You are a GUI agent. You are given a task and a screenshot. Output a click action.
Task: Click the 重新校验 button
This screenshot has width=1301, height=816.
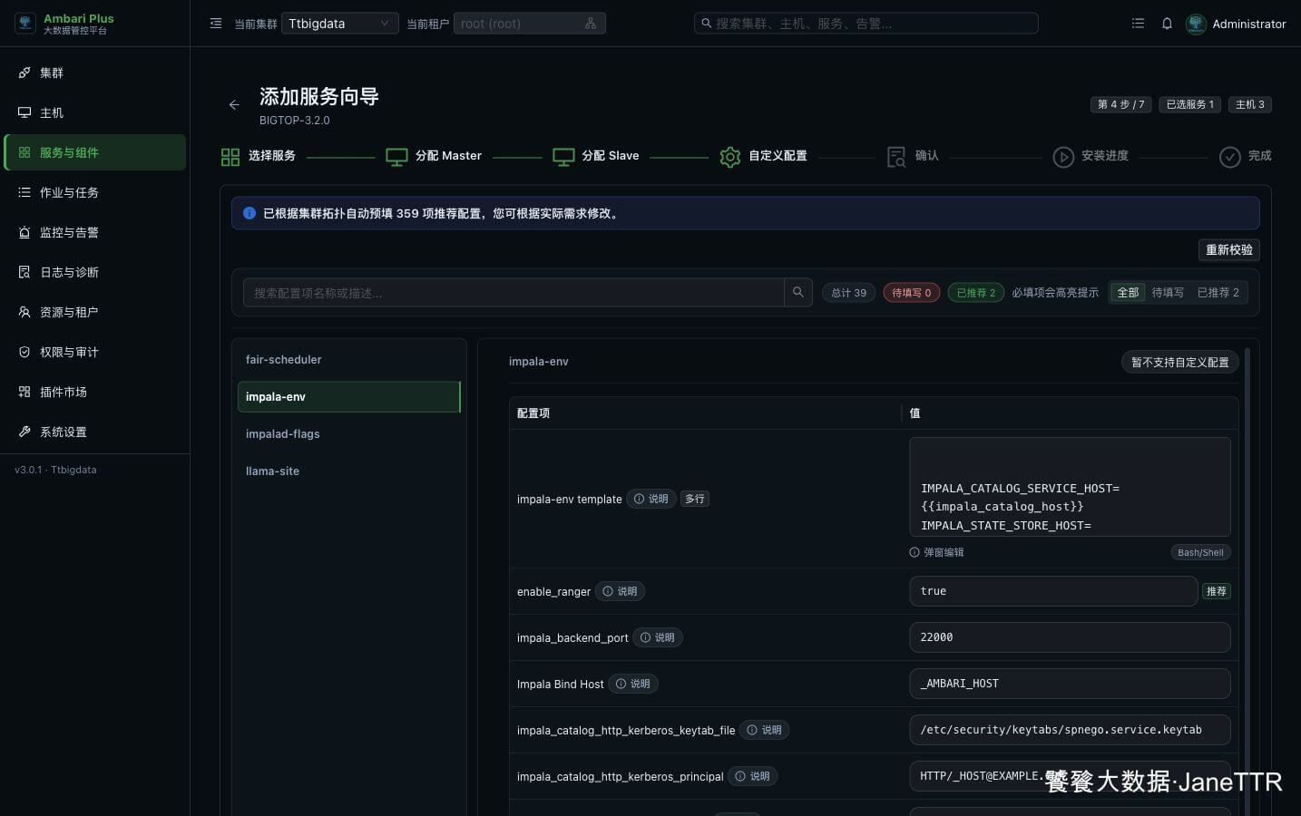[x=1228, y=249]
